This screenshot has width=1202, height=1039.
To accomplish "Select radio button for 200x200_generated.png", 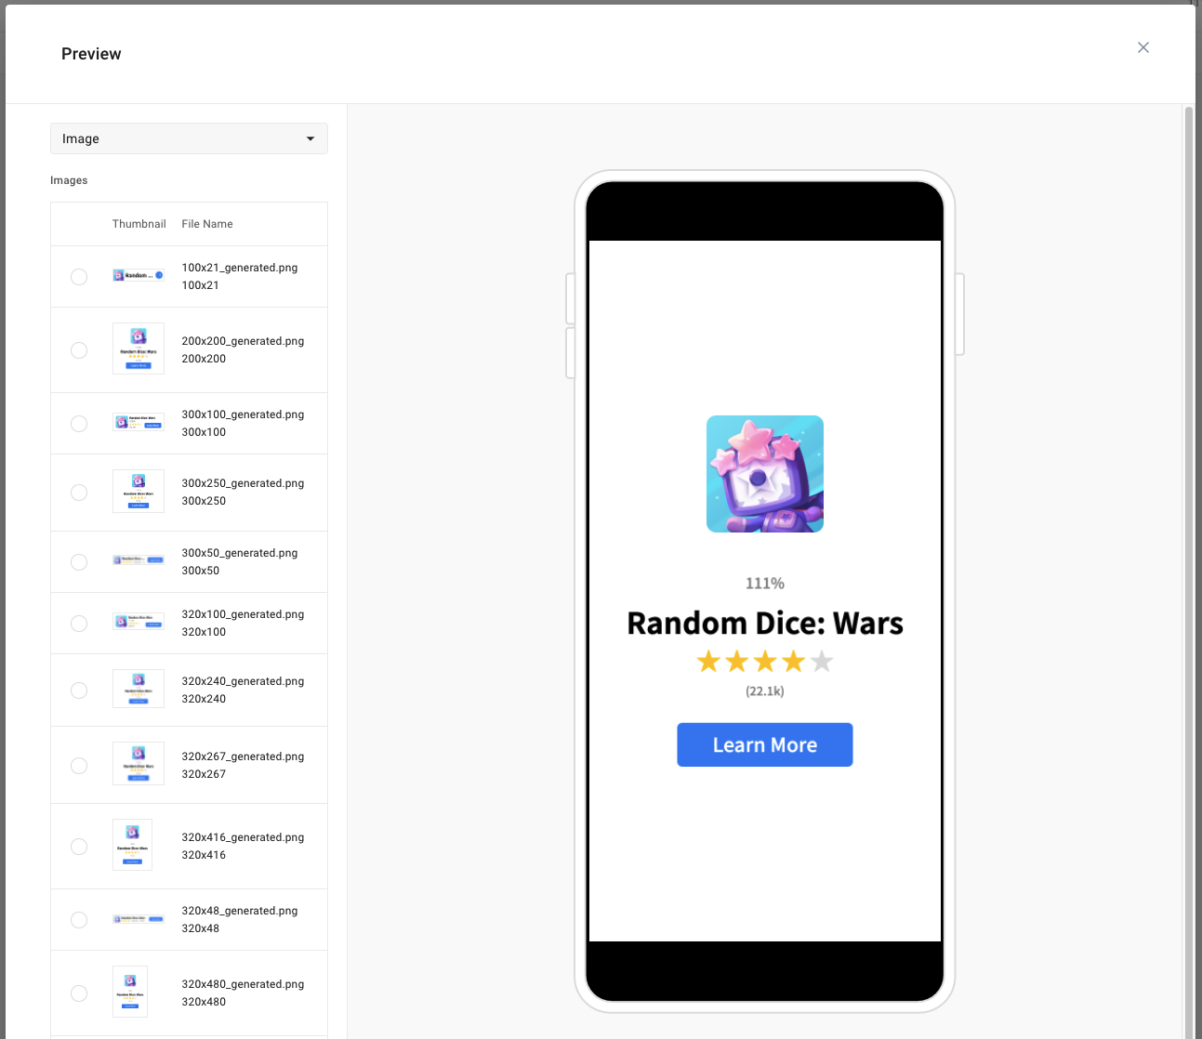I will pos(79,350).
